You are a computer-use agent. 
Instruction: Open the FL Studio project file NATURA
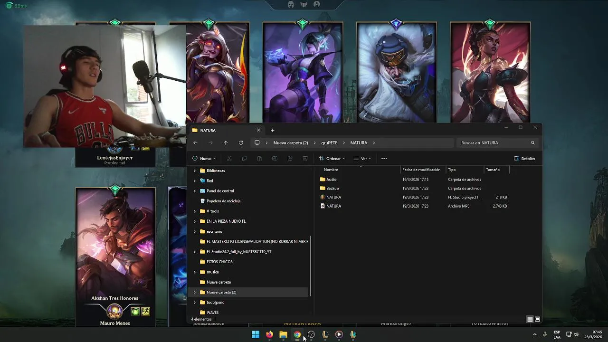pos(333,197)
